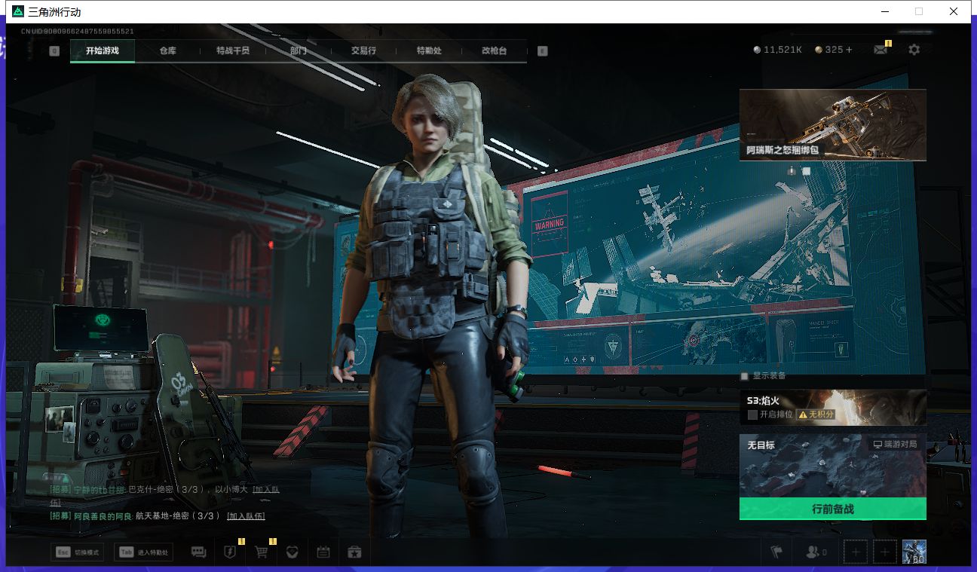Image resolution: width=977 pixels, height=572 pixels.
Task: Open the settings gear icon
Action: [914, 50]
